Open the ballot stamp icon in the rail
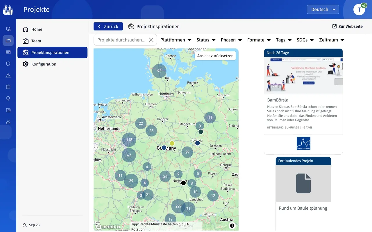Image resolution: width=372 pixels, height=232 pixels. point(8,122)
